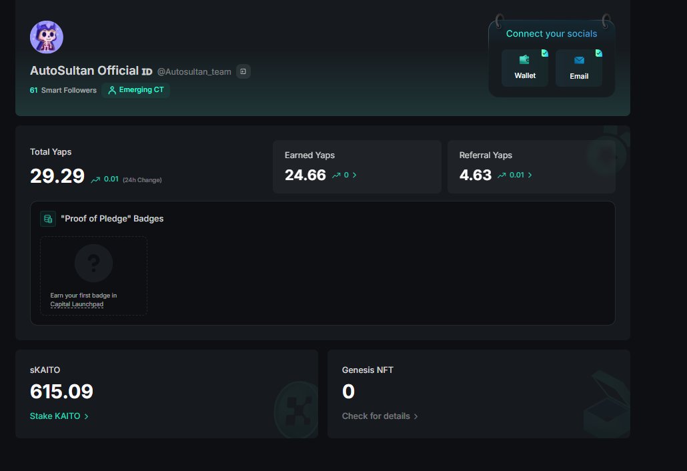Image resolution: width=687 pixels, height=471 pixels.
Task: Open the Email connect button
Action: coord(579,68)
